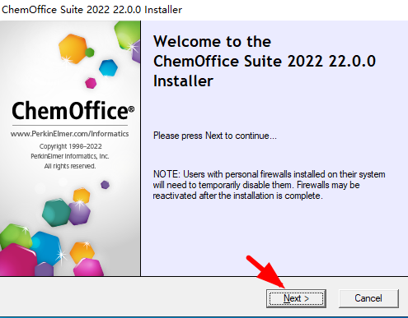408x318 pixels.
Task: Click the PerkinElmer Informatics, Inc. text
Action: [x=70, y=156]
